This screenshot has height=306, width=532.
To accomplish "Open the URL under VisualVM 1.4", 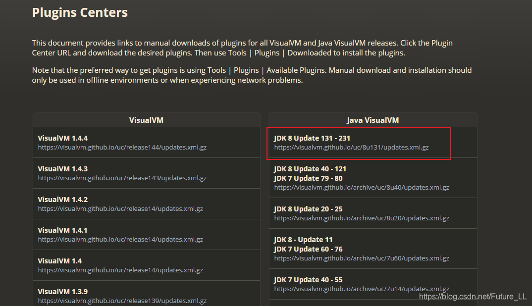I will point(120,270).
